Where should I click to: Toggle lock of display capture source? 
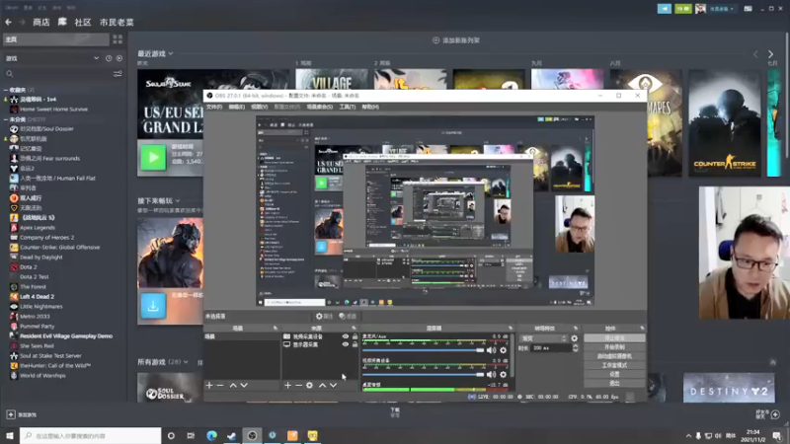tap(355, 344)
